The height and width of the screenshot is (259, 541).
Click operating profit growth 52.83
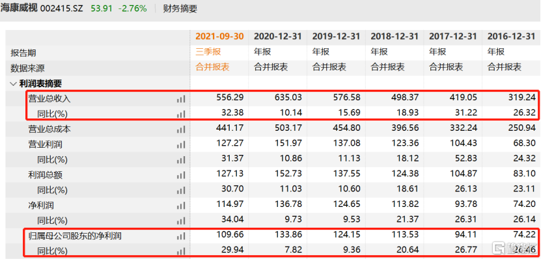[x=466, y=158]
